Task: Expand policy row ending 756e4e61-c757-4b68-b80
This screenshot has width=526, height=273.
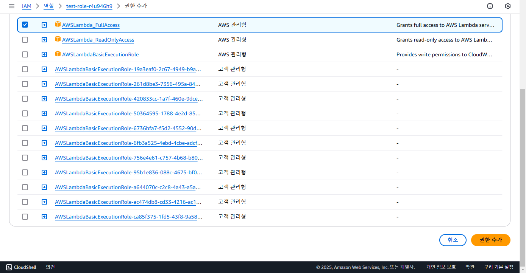Action: click(x=44, y=158)
